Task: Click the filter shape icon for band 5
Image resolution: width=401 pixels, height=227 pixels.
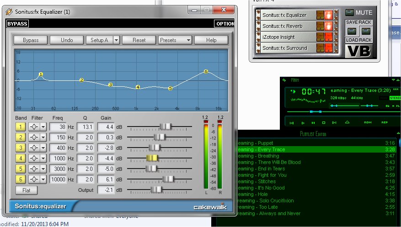Action: tap(34, 169)
